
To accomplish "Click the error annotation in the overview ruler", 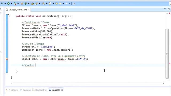I will (x=170, y=63).
